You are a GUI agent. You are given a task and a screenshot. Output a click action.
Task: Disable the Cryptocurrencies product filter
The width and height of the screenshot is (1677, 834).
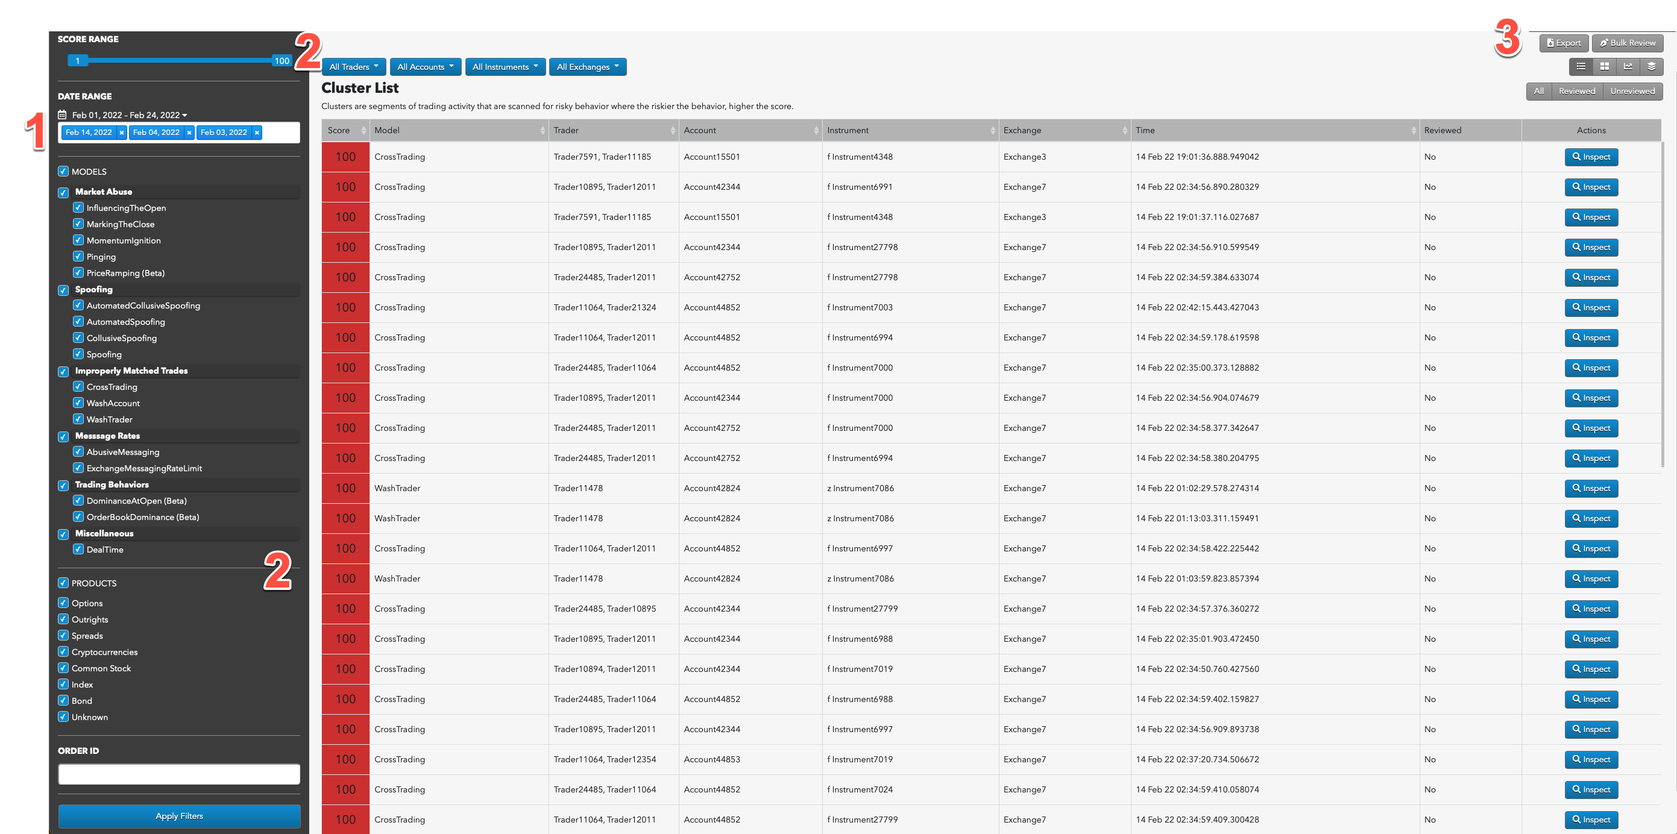point(63,652)
